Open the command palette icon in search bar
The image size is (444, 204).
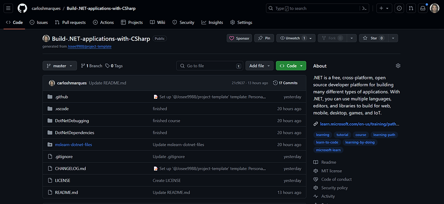364,9
